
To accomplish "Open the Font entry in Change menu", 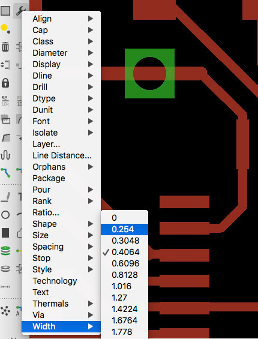I will (x=61, y=121).
